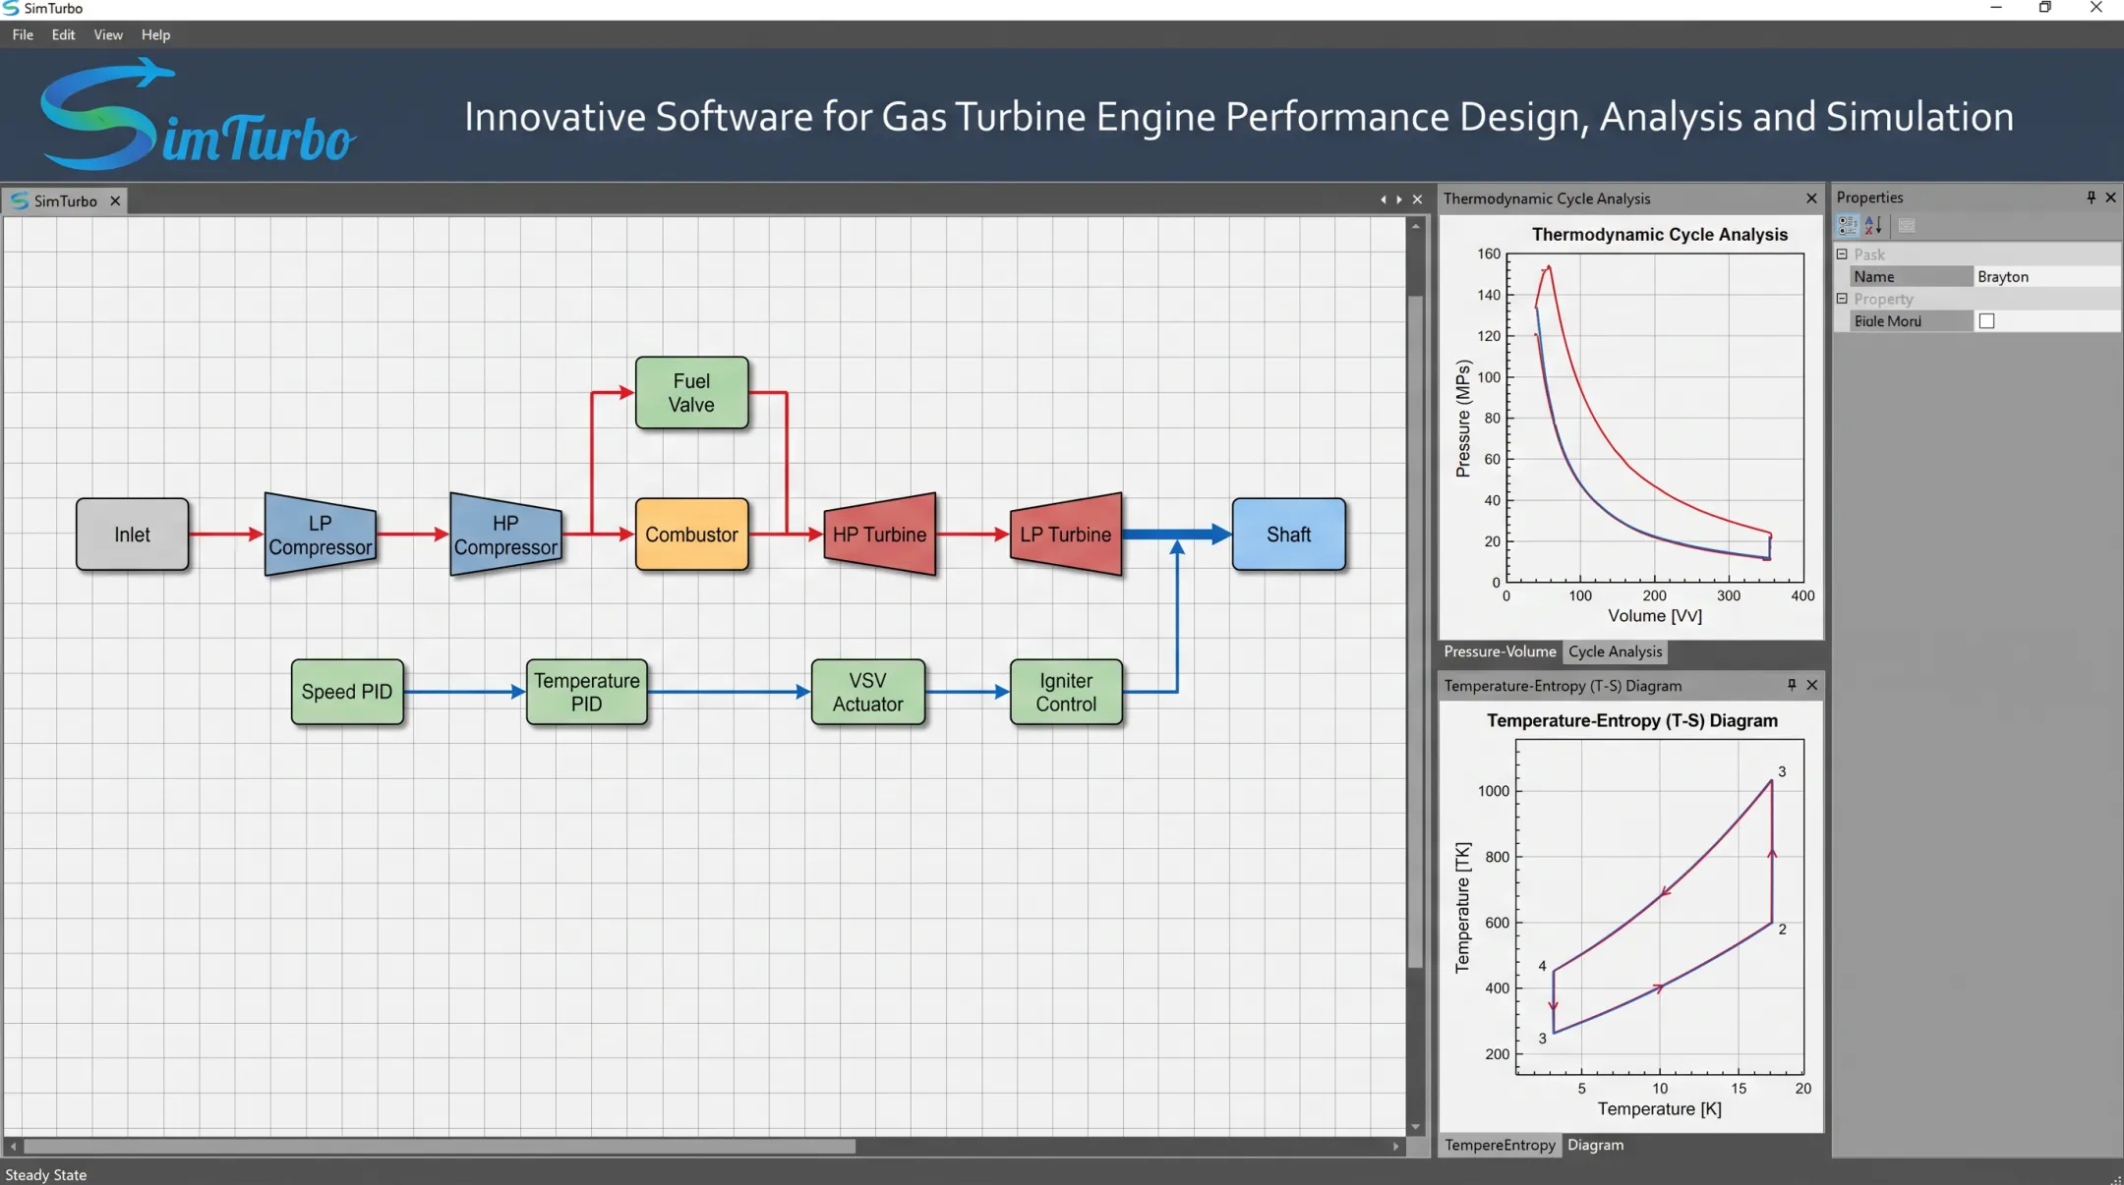2124x1185 pixels.
Task: Sort properties alphabetically with A-Z icon
Action: tap(1873, 226)
